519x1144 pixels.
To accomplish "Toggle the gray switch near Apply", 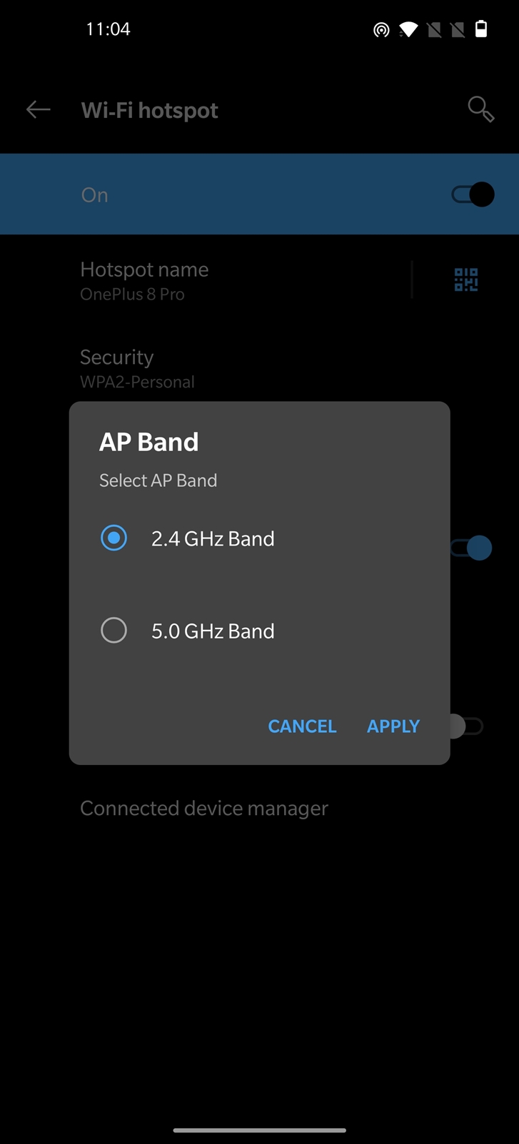I will pyautogui.click(x=467, y=726).
